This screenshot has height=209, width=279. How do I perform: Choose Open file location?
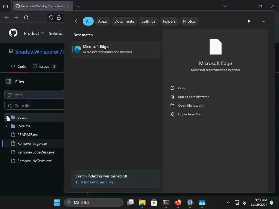(191, 106)
